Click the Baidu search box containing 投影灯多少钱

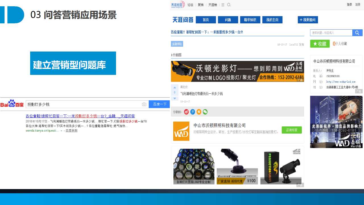87,104
